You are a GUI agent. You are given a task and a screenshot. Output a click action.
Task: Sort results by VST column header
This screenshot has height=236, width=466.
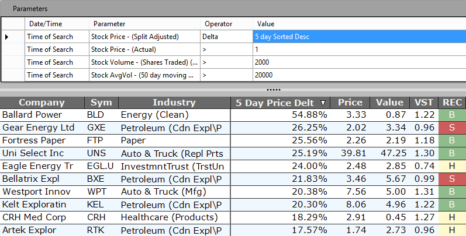(x=424, y=103)
